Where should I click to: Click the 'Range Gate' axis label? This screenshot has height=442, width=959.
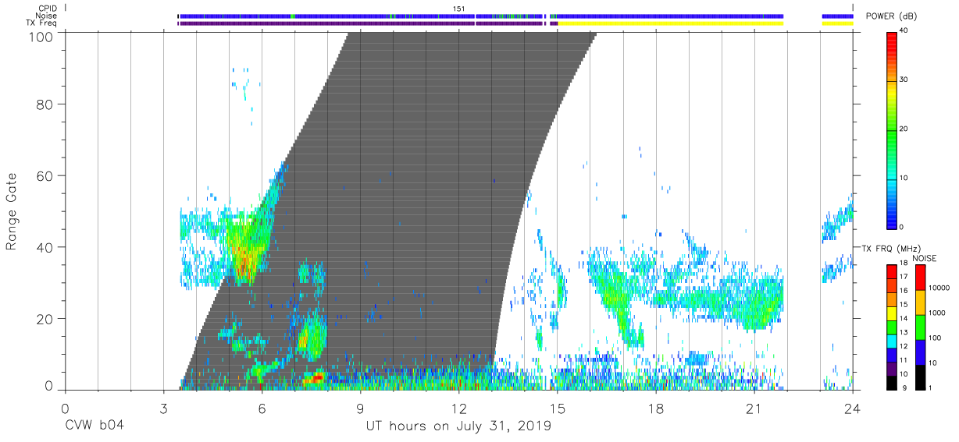(x=12, y=210)
